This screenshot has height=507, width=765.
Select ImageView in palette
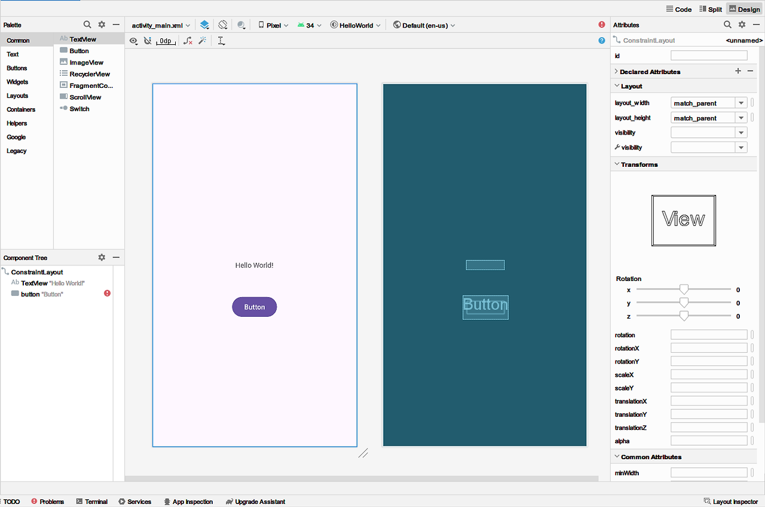(89, 62)
